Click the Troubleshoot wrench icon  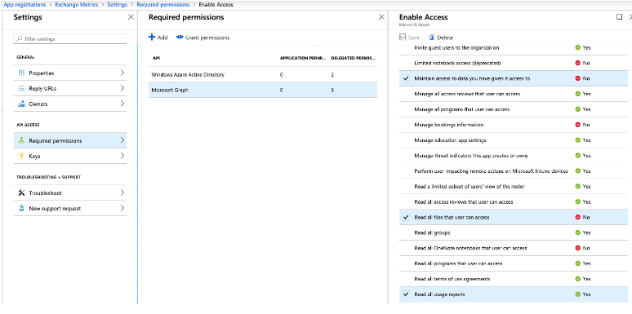click(22, 192)
